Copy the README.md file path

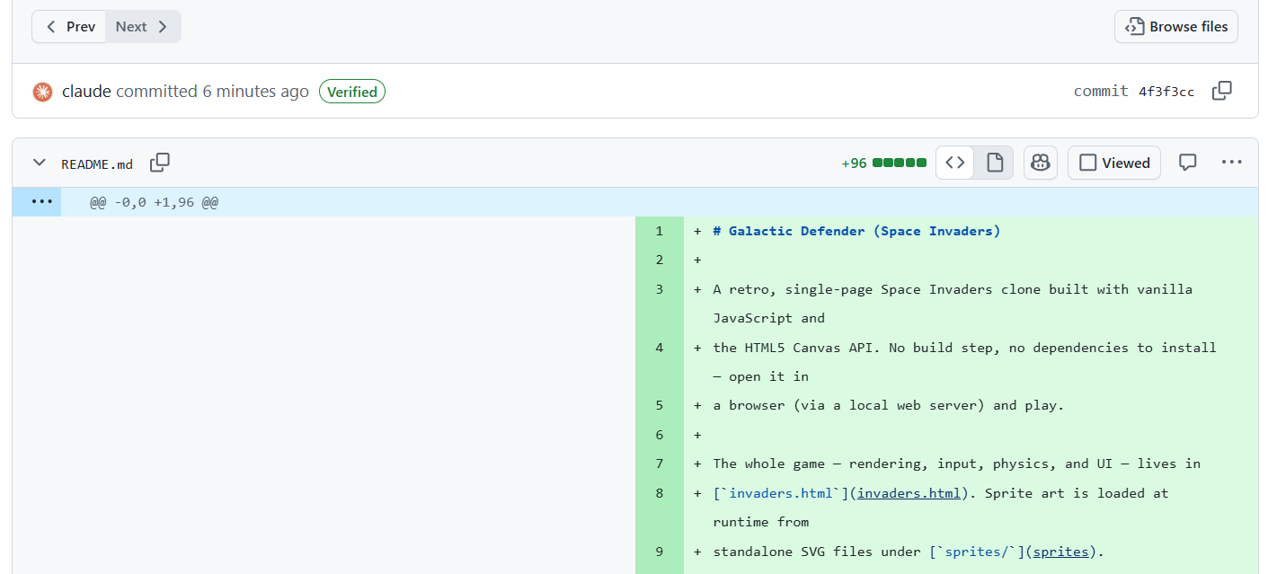click(x=160, y=163)
